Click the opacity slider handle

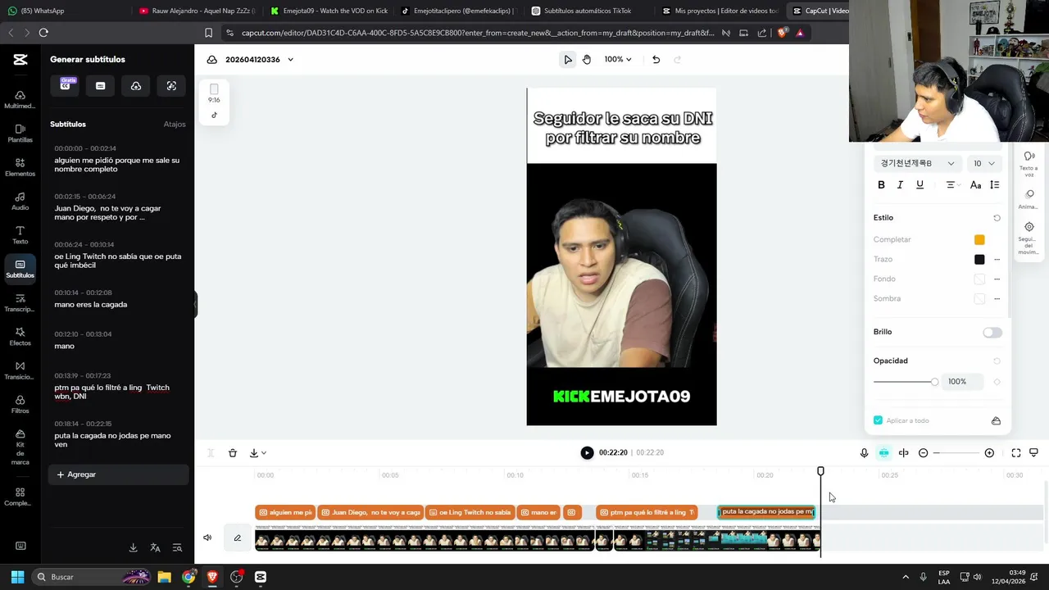tap(934, 382)
